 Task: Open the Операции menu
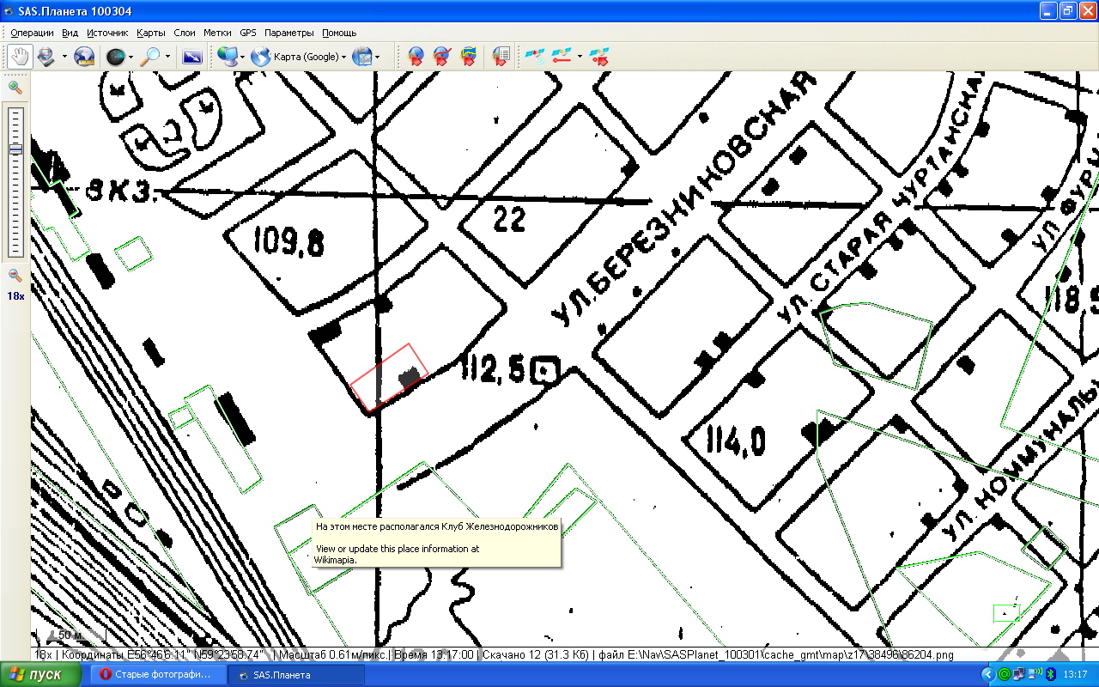(x=32, y=33)
